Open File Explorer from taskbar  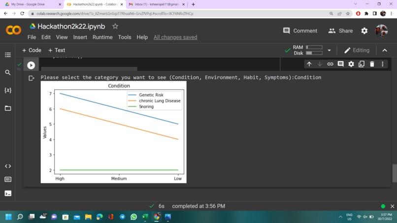pos(88,217)
